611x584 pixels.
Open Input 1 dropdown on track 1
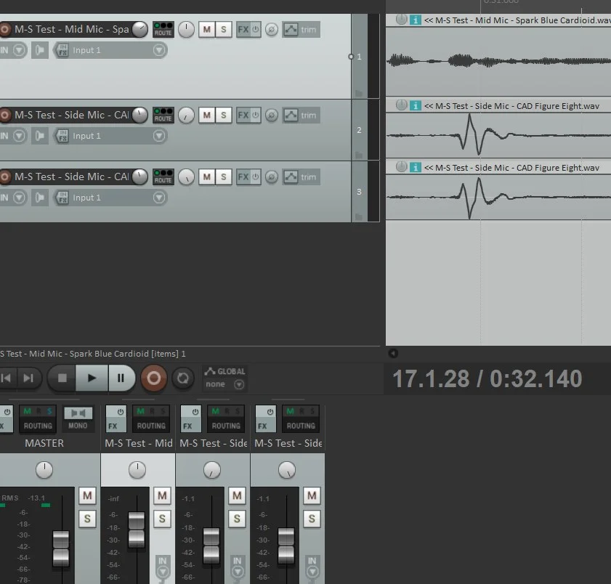[x=159, y=50]
